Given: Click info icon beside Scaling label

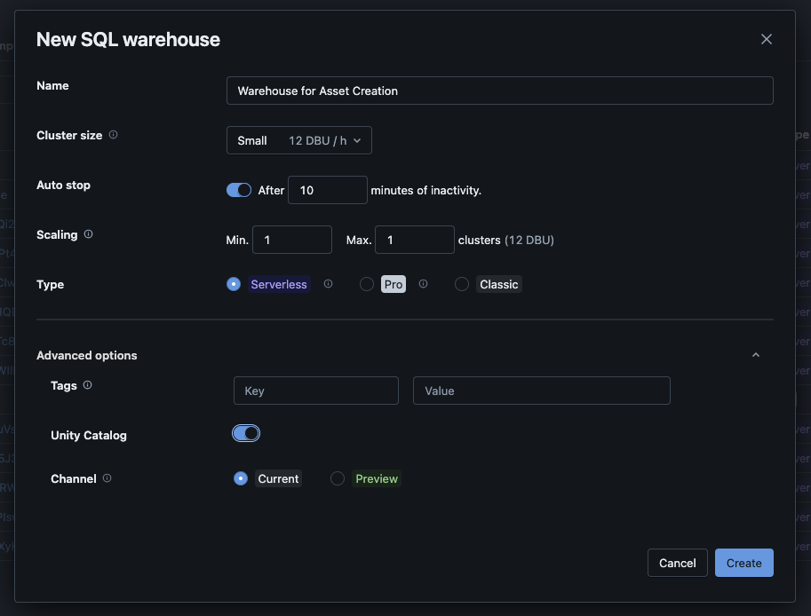Looking at the screenshot, I should pyautogui.click(x=88, y=235).
